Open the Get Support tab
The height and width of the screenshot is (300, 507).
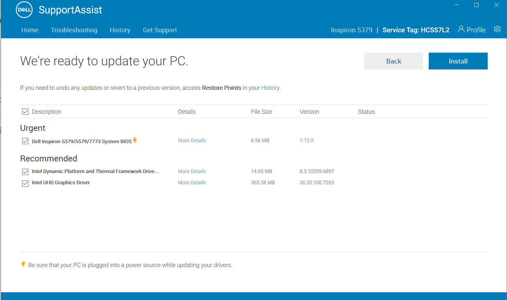[160, 30]
